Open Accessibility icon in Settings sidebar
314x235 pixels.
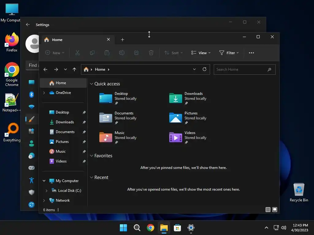click(32, 180)
